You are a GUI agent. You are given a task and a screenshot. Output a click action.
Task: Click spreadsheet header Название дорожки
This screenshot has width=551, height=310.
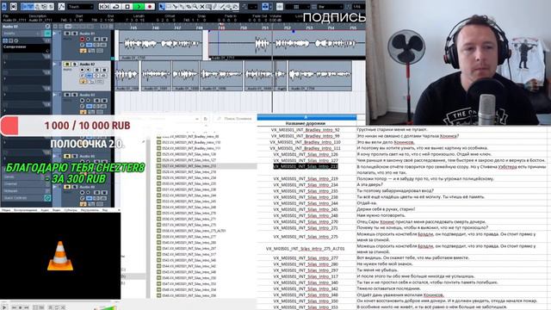pos(306,123)
